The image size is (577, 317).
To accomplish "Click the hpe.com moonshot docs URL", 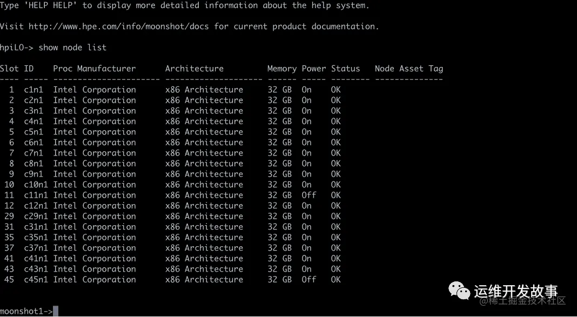I will [118, 26].
